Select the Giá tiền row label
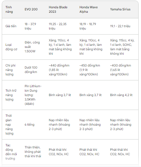 (11, 26)
